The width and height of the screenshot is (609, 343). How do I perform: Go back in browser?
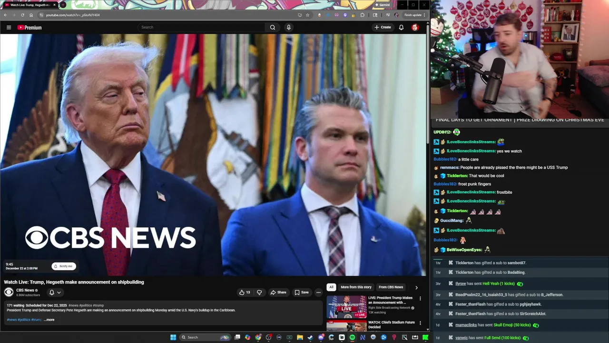(x=5, y=15)
